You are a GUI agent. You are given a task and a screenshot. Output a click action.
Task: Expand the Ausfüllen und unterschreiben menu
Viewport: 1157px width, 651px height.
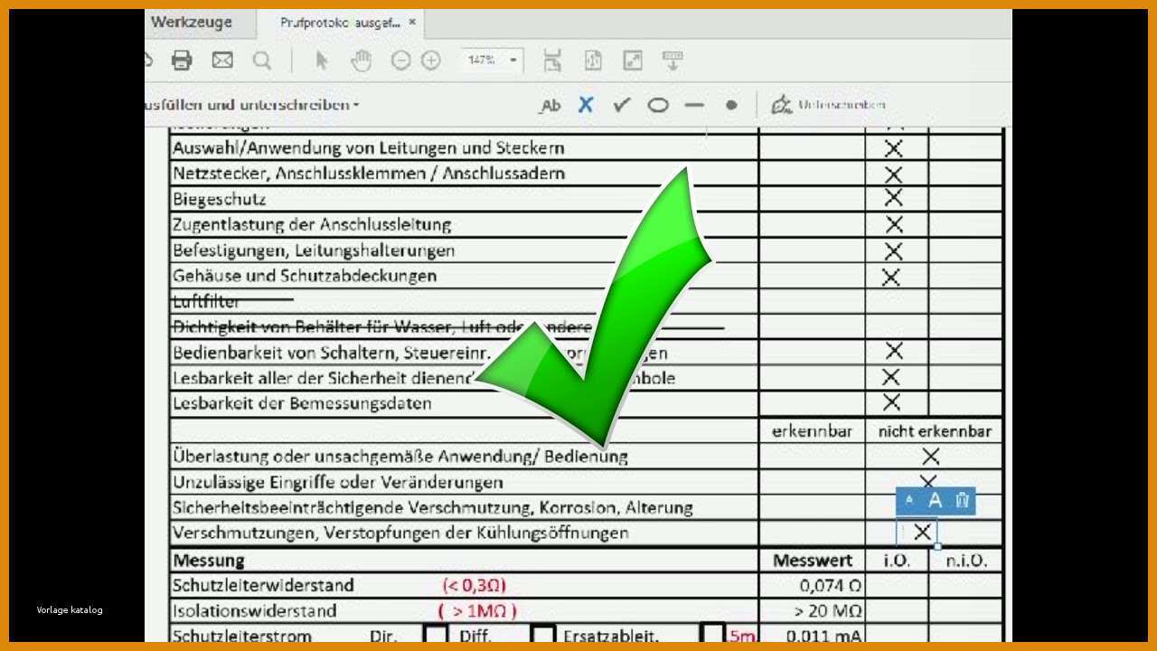tap(252, 105)
